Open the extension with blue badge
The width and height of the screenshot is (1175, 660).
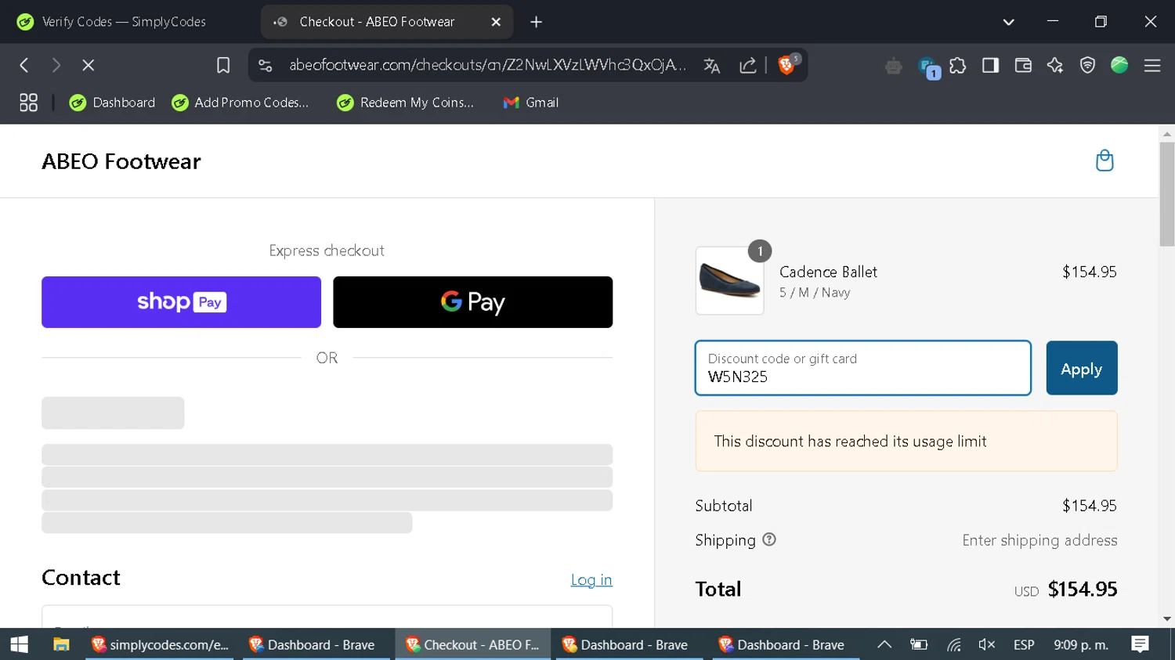coord(927,67)
